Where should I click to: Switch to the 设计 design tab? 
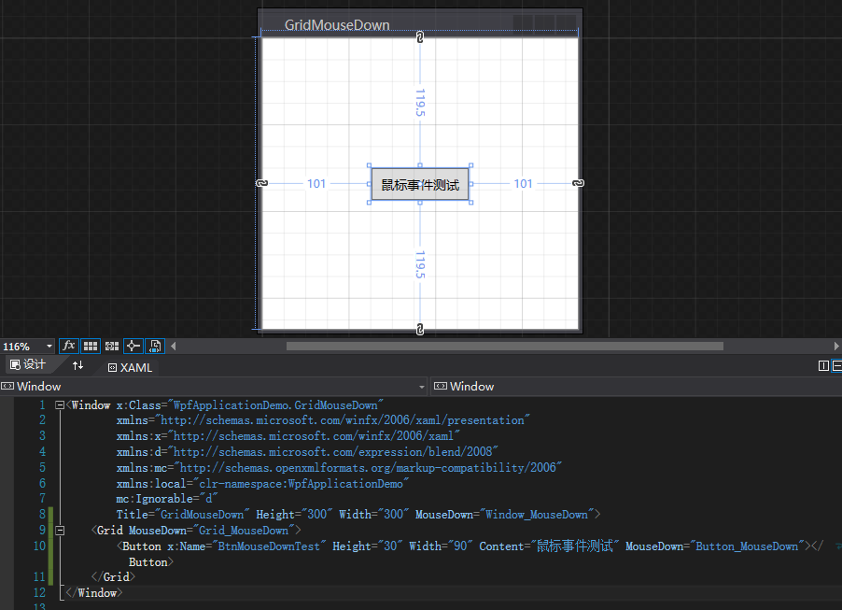coord(28,365)
